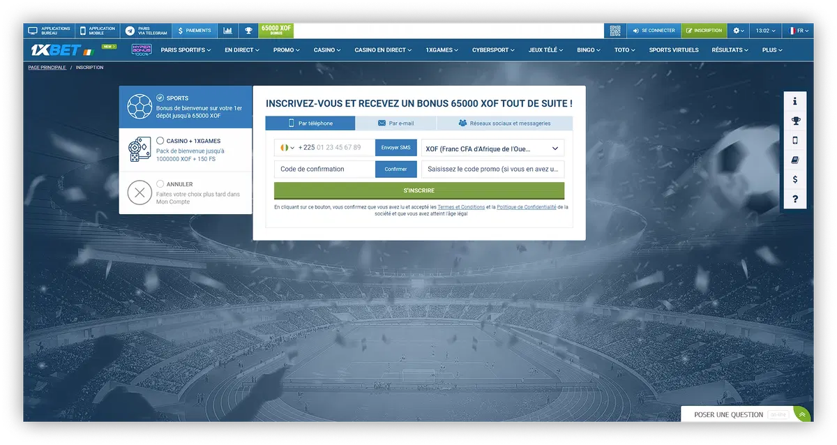
Task: Open Poser une question chat
Action: click(x=737, y=414)
